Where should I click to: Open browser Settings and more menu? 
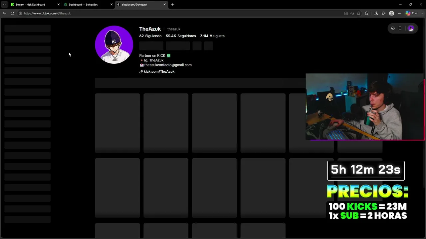point(399,13)
